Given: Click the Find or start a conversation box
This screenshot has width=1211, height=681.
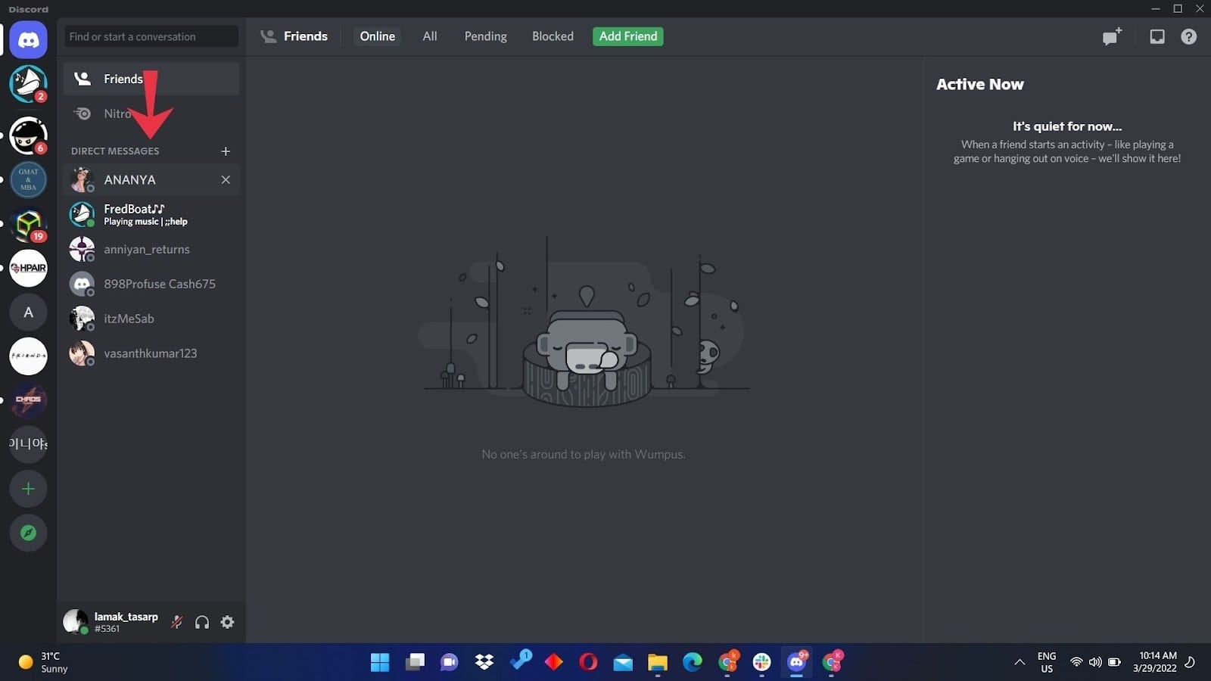Looking at the screenshot, I should pos(151,36).
